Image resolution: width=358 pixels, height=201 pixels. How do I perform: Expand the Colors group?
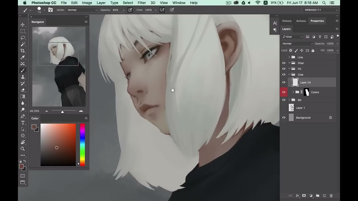293,92
